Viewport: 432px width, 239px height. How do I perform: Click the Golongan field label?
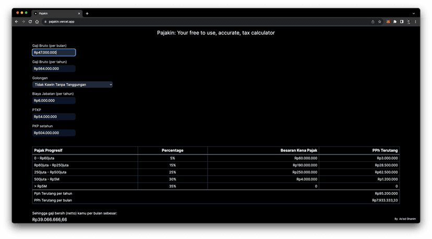click(x=40, y=78)
